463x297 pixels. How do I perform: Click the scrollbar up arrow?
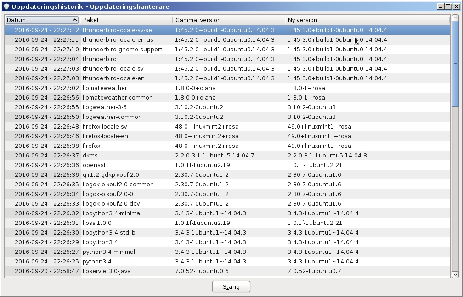pyautogui.click(x=455, y=18)
